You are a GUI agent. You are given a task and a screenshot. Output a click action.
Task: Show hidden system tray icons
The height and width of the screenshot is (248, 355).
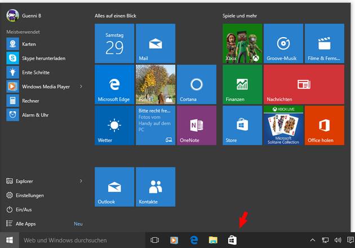[x=312, y=240]
